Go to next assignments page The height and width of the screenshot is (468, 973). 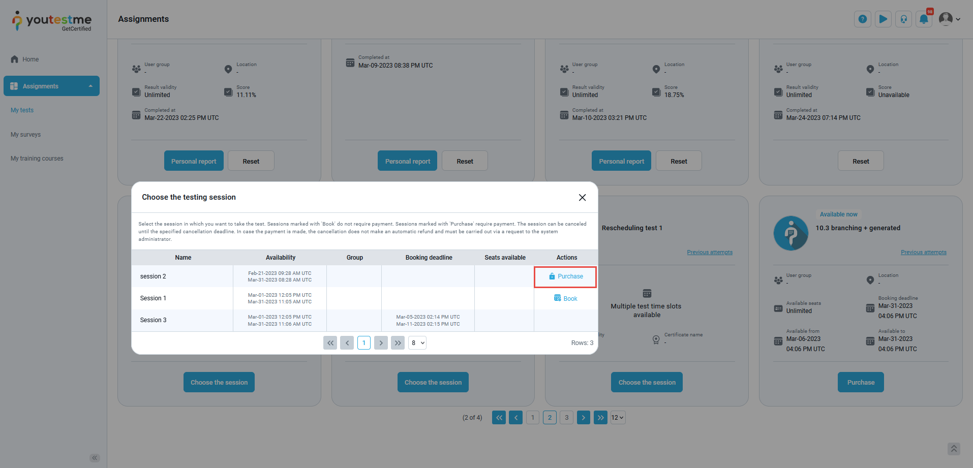tap(584, 418)
